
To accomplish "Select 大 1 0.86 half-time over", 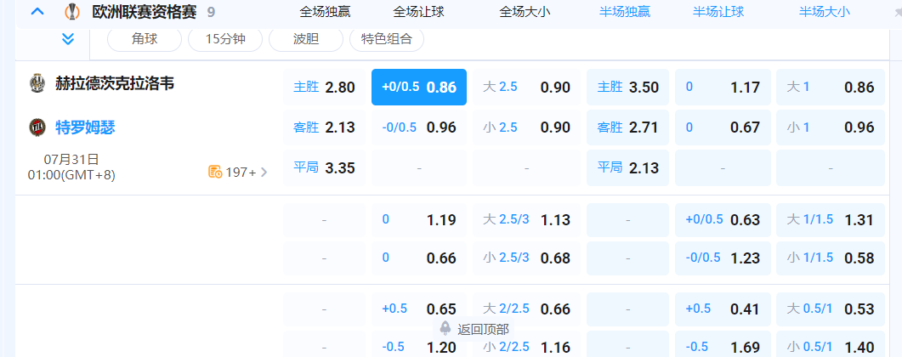I will 831,88.
